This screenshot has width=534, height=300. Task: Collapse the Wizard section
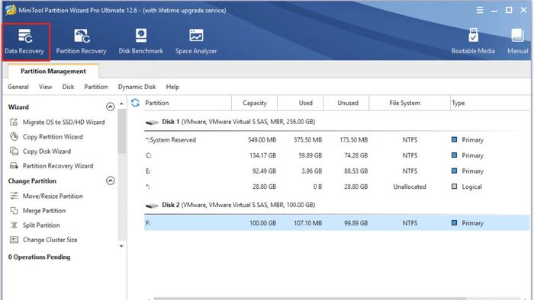coord(110,107)
